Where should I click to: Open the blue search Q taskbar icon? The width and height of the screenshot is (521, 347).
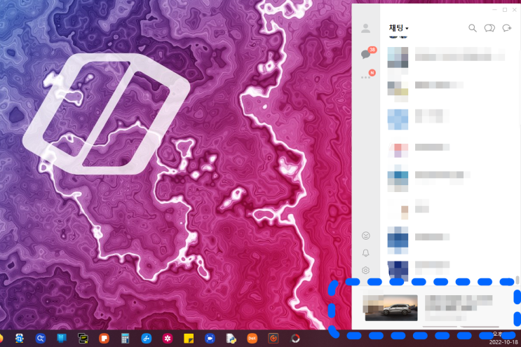point(41,339)
